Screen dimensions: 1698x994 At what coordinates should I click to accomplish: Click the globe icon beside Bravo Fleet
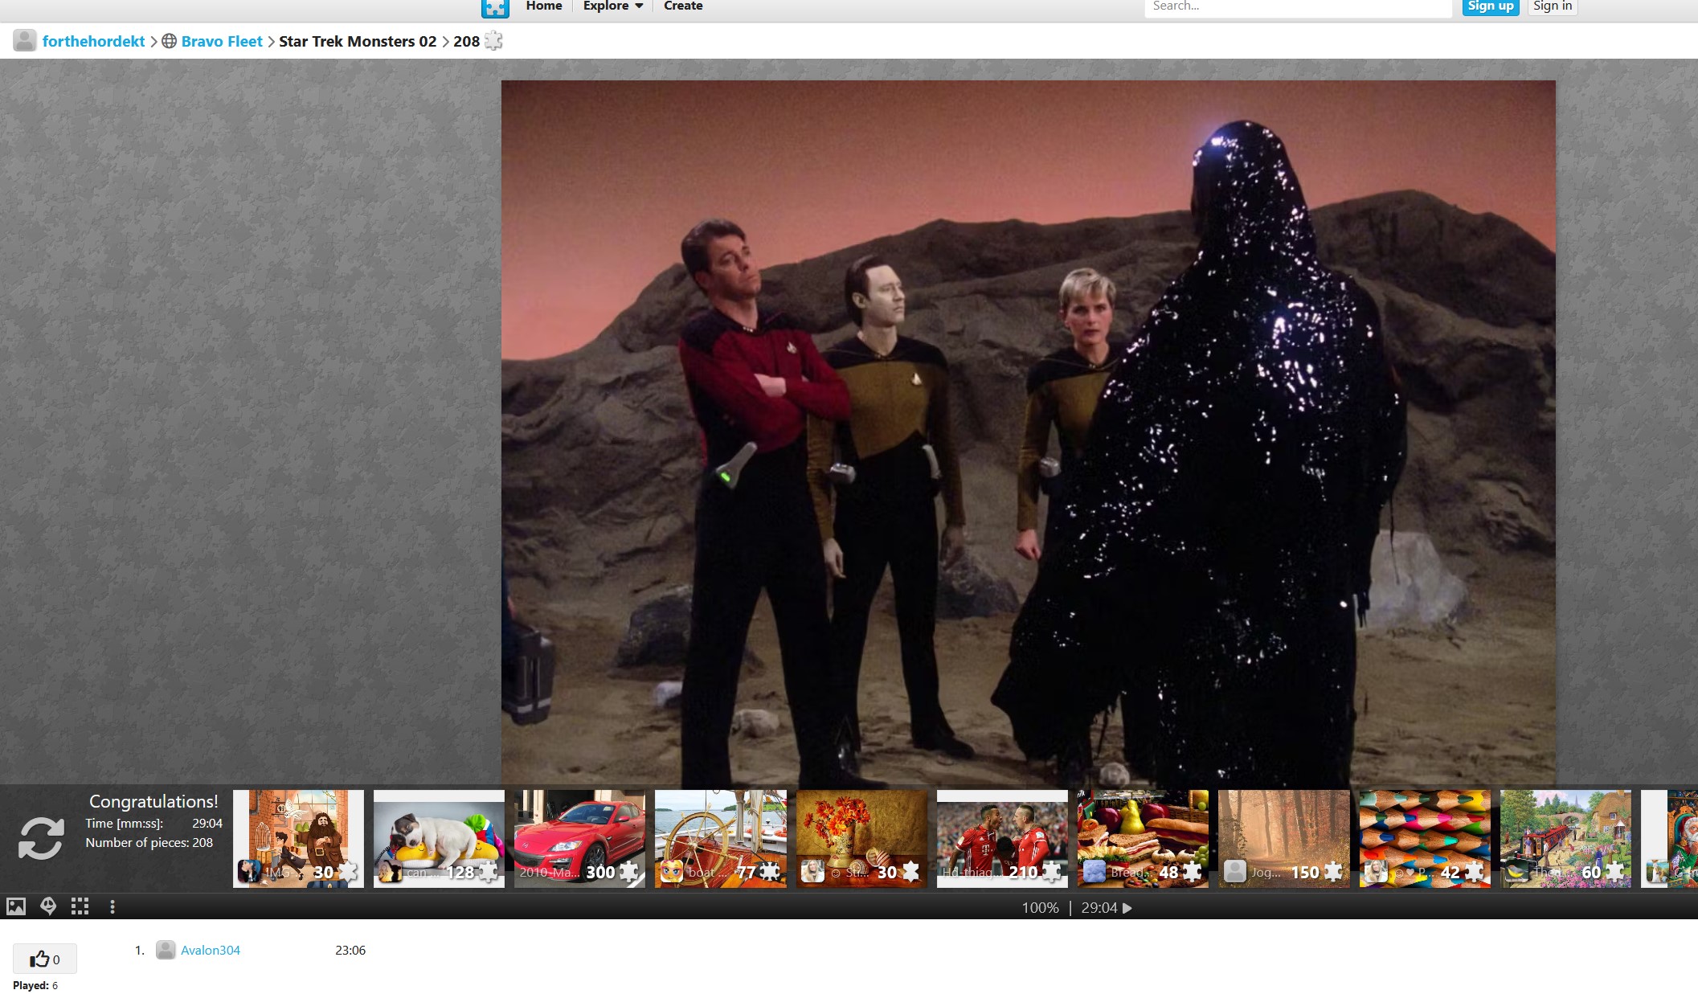[169, 41]
